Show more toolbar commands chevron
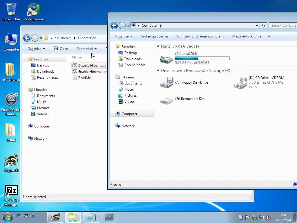This screenshot has width=297, height=223. [x=269, y=36]
